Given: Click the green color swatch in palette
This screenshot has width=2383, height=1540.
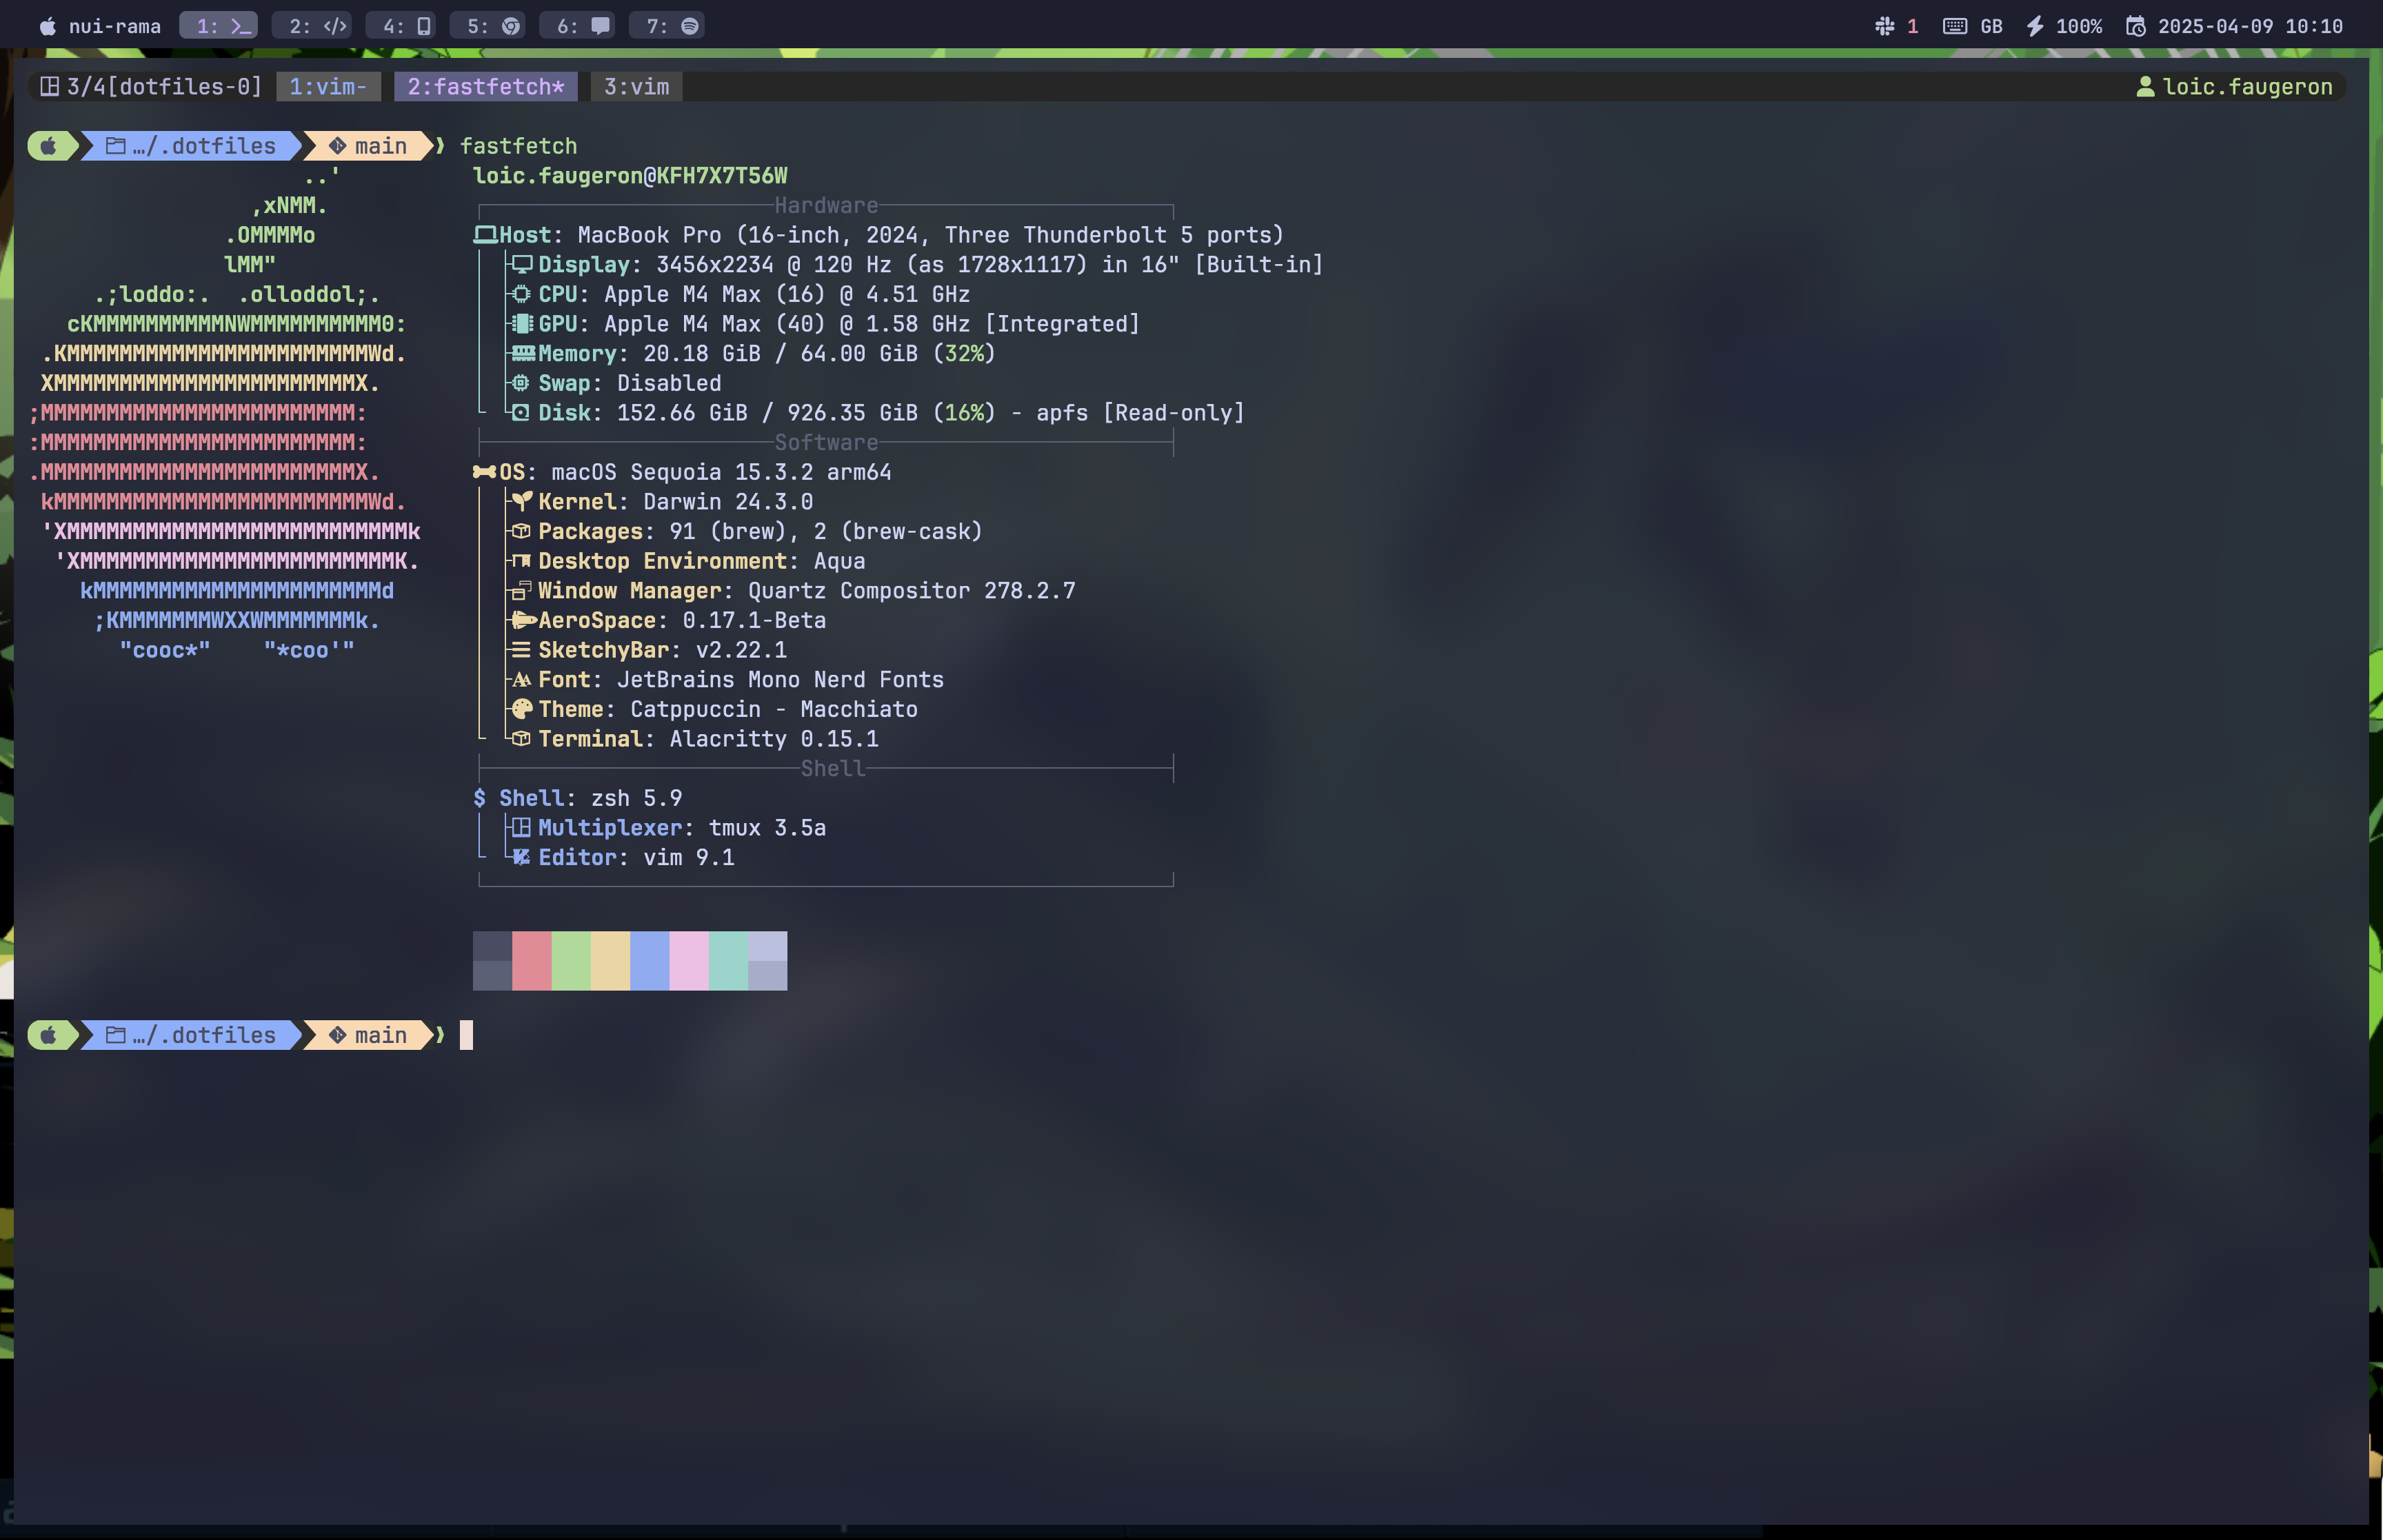Looking at the screenshot, I should (571, 961).
